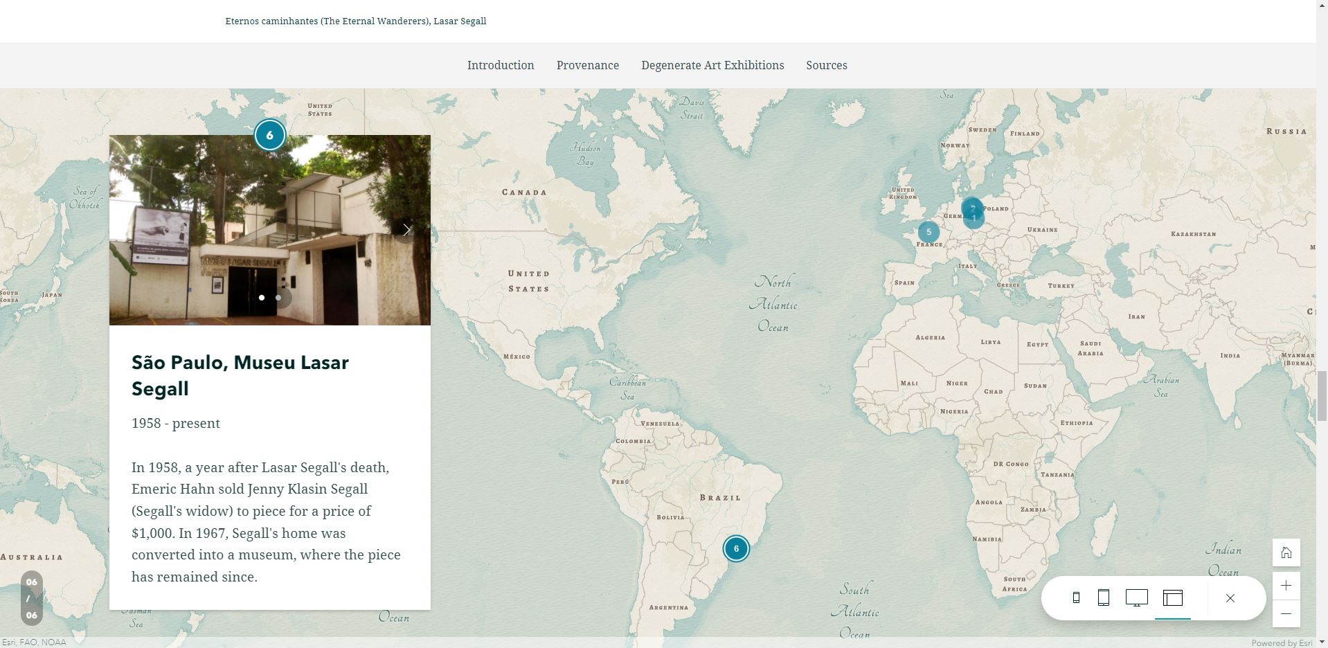
Task: Open Degenerate Art Exhibitions section
Action: tap(712, 65)
